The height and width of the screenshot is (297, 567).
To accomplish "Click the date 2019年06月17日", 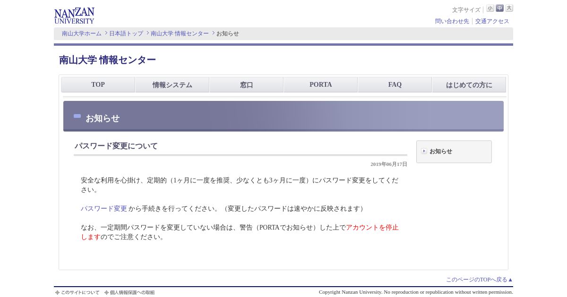I will click(x=389, y=164).
